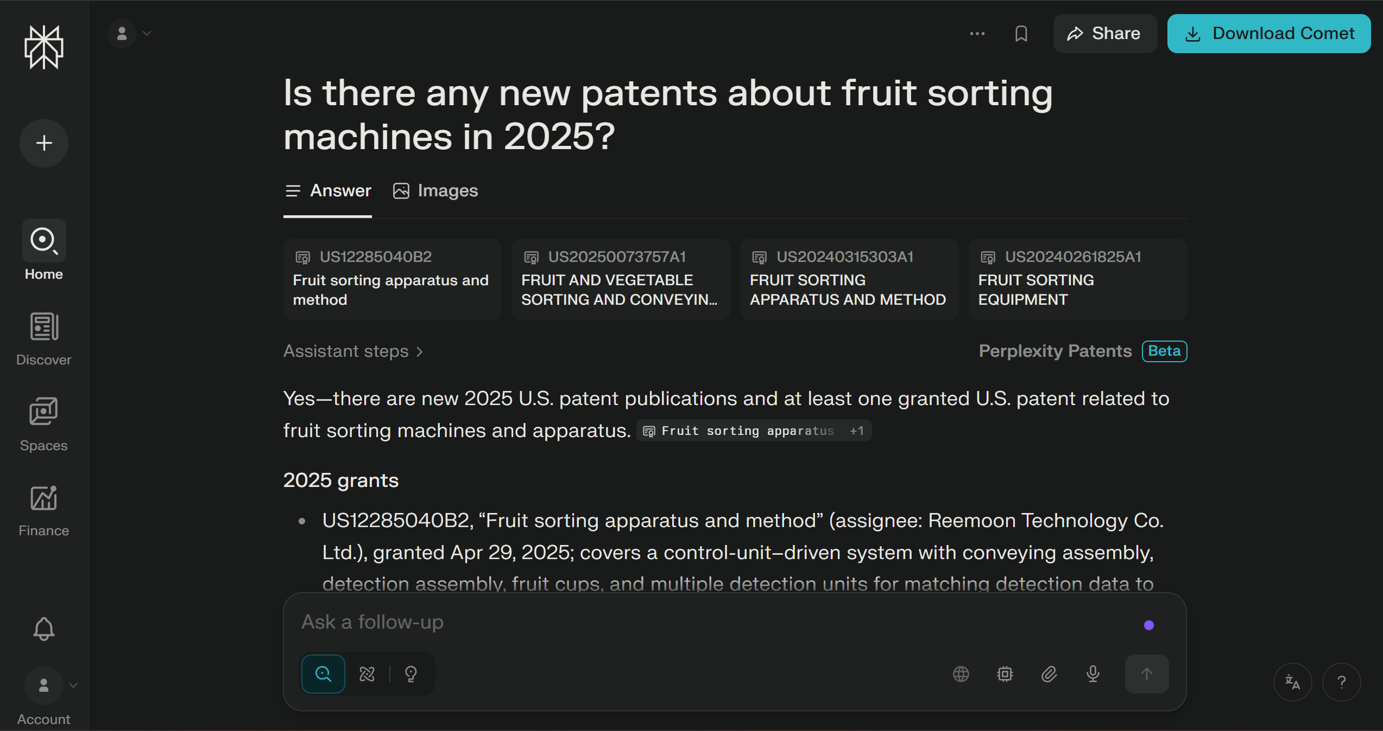Open the model selection chip icon
Image resolution: width=1383 pixels, height=731 pixels.
1005,674
